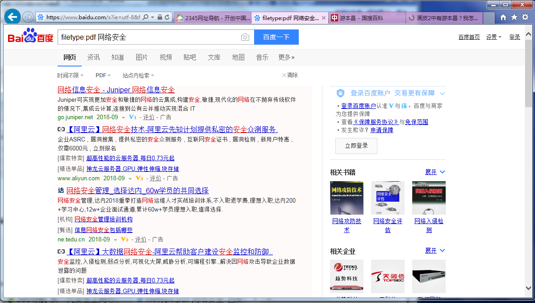This screenshot has height=303, width=535.
Task: Click the 网络攻防技术 book cover thumbnail
Action: pyautogui.click(x=347, y=198)
